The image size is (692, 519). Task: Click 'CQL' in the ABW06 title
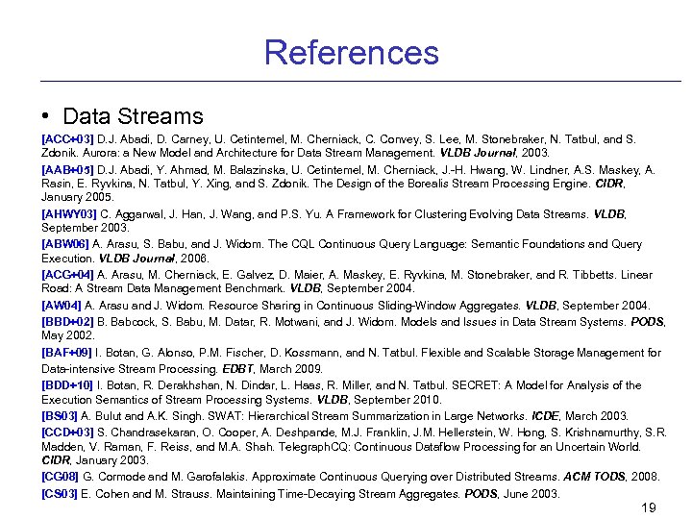[303, 244]
